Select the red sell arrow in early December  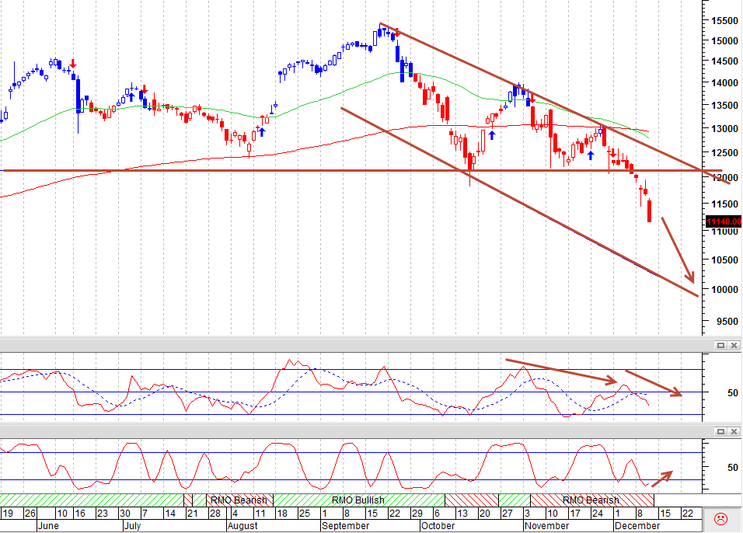pos(613,153)
